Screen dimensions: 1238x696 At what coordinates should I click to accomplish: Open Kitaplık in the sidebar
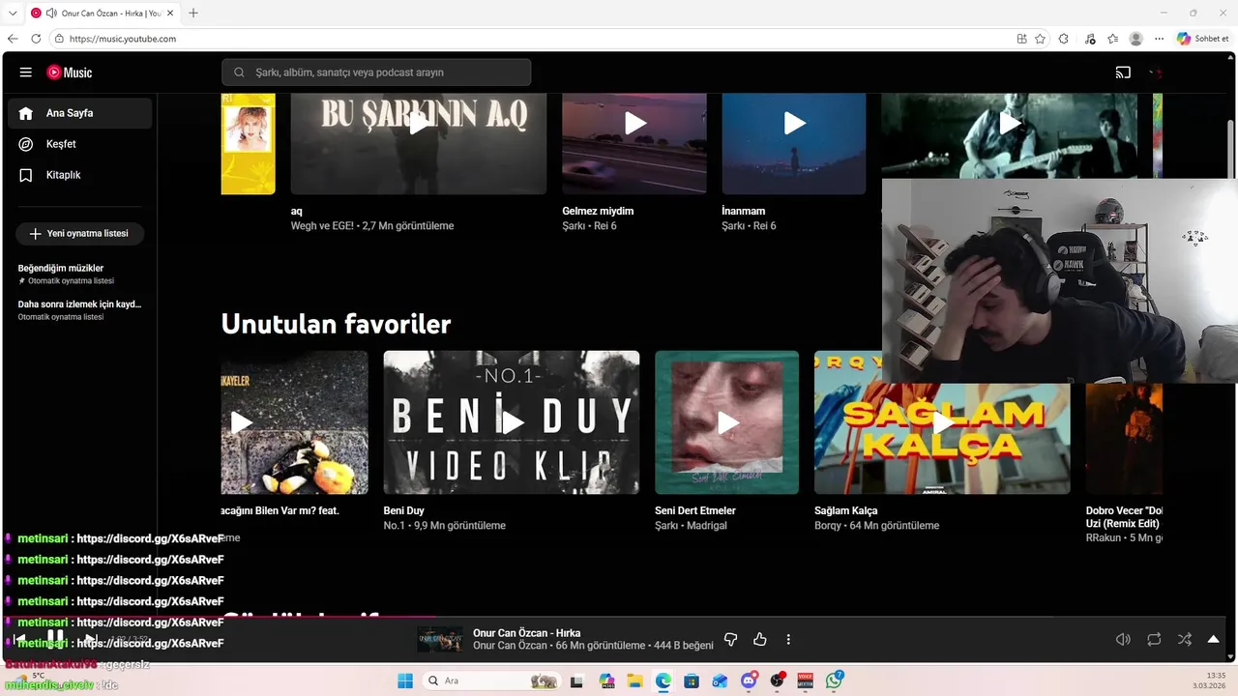pyautogui.click(x=80, y=175)
